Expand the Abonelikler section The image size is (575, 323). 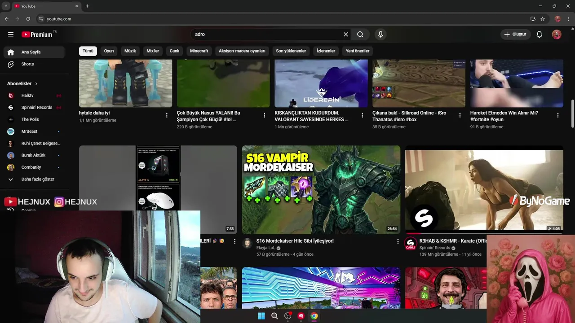click(22, 83)
